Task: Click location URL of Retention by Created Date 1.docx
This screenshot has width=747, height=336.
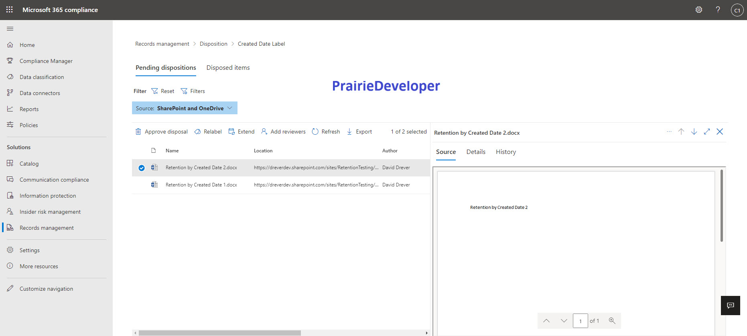Action: coord(316,185)
